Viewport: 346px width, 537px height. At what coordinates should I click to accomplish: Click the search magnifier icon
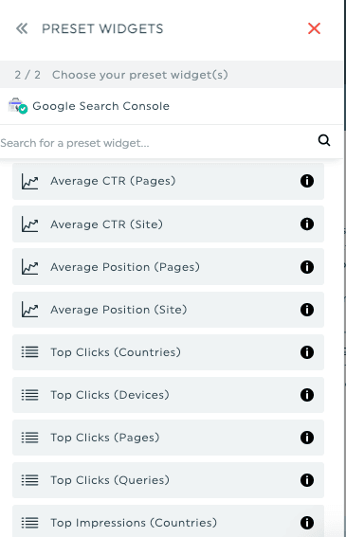pos(324,140)
